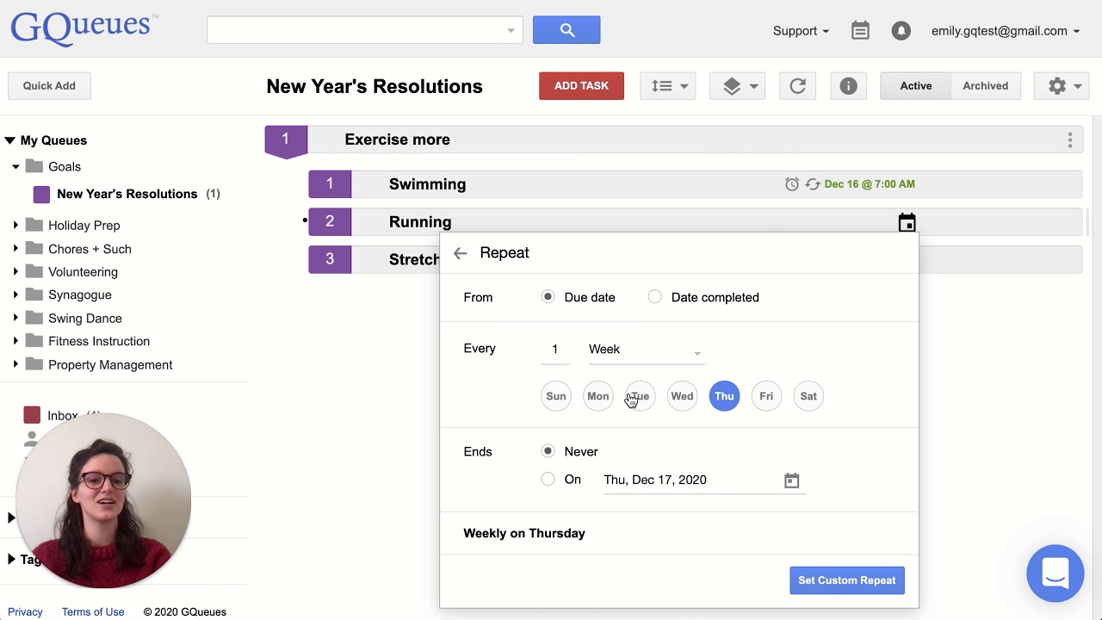The image size is (1102, 620).
Task: Click the Swimming task repeat icon
Action: [813, 184]
